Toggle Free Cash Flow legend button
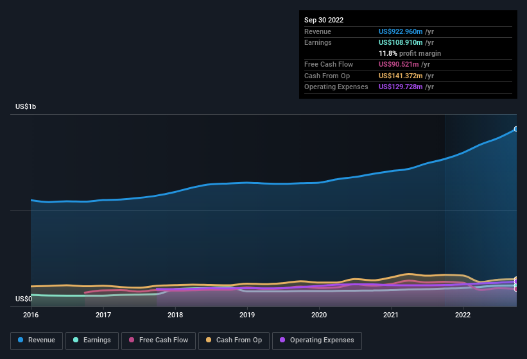 click(159, 340)
